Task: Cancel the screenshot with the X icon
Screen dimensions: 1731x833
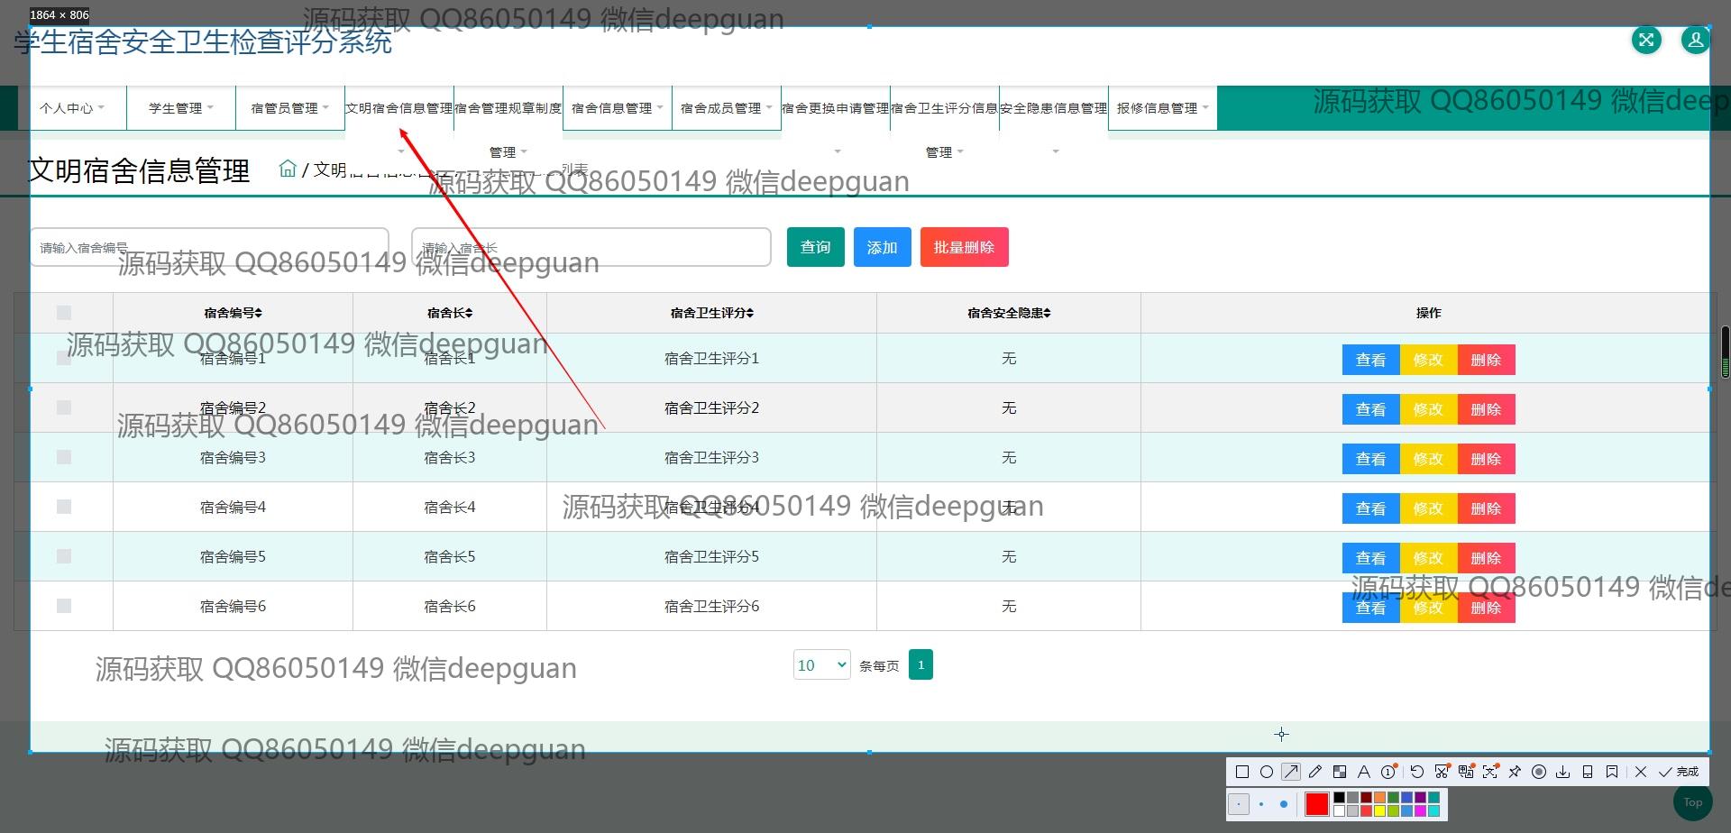Action: 1641,772
